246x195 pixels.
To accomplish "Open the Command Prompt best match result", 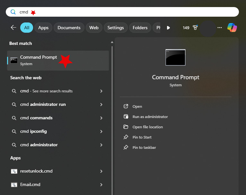I will [58, 61].
